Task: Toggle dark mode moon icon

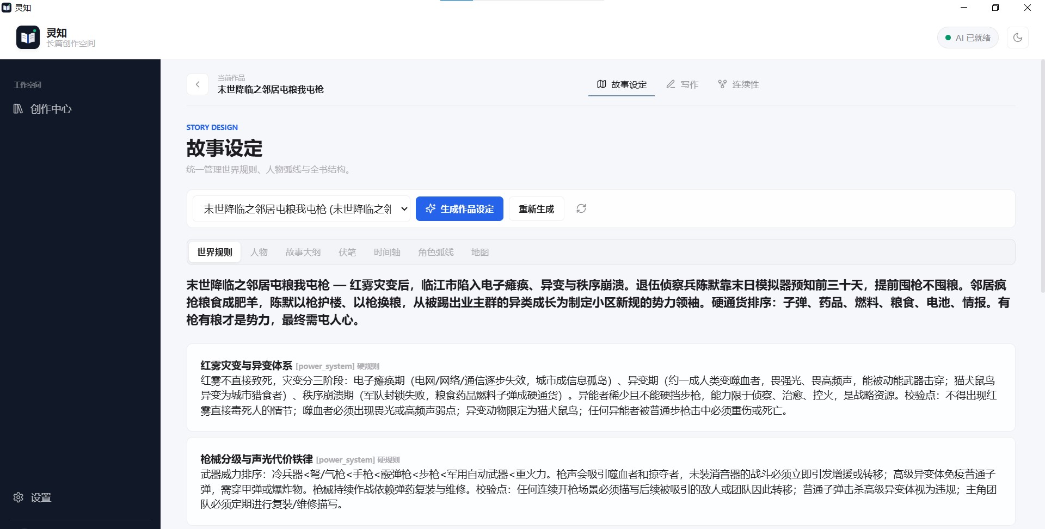Action: pos(1017,38)
